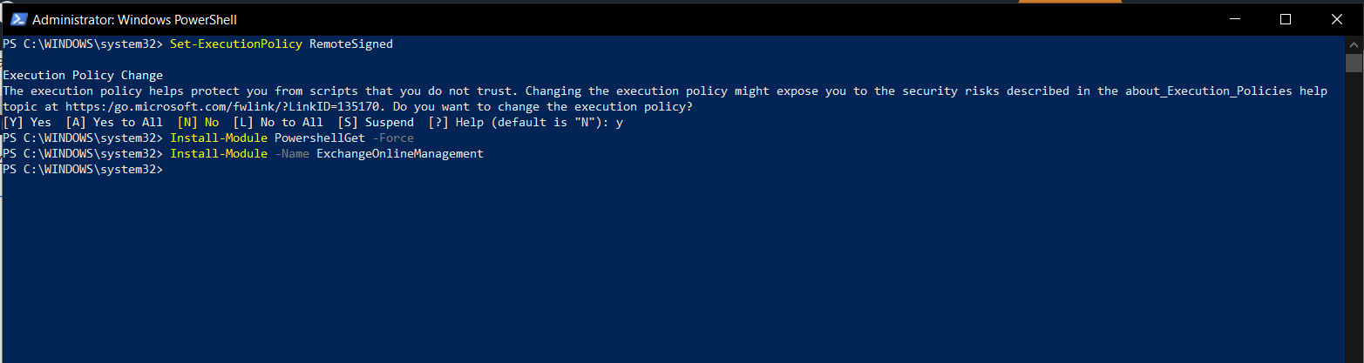Click the '[S] Suspend' option text
1364x363 pixels.
[376, 122]
